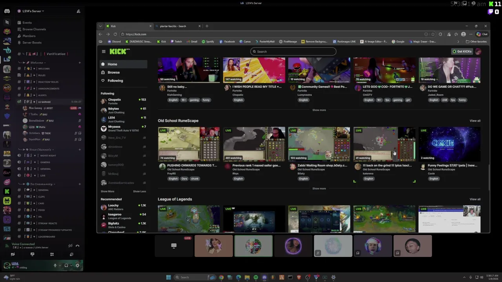Open Copilot Chat button in browser
Viewport: 502px width, 282px height.
[482, 34]
